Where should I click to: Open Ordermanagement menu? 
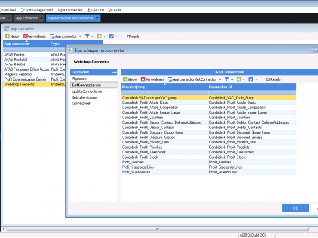pos(36,10)
